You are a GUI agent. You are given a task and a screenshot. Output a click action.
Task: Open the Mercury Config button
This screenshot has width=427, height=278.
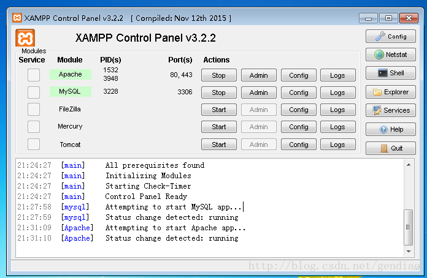tap(298, 127)
